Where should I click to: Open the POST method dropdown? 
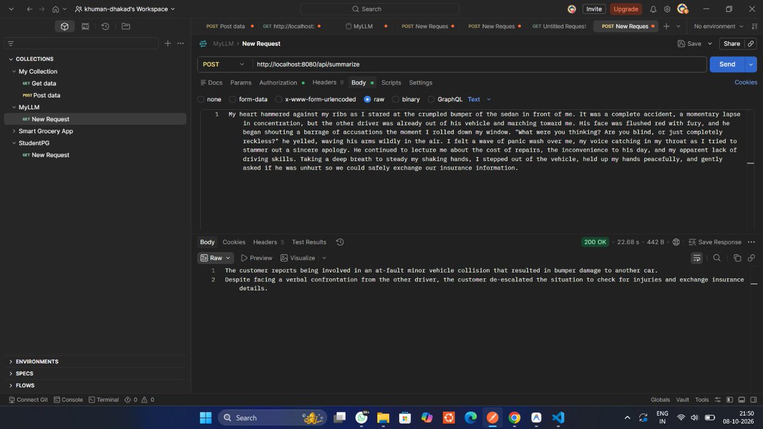pyautogui.click(x=223, y=64)
